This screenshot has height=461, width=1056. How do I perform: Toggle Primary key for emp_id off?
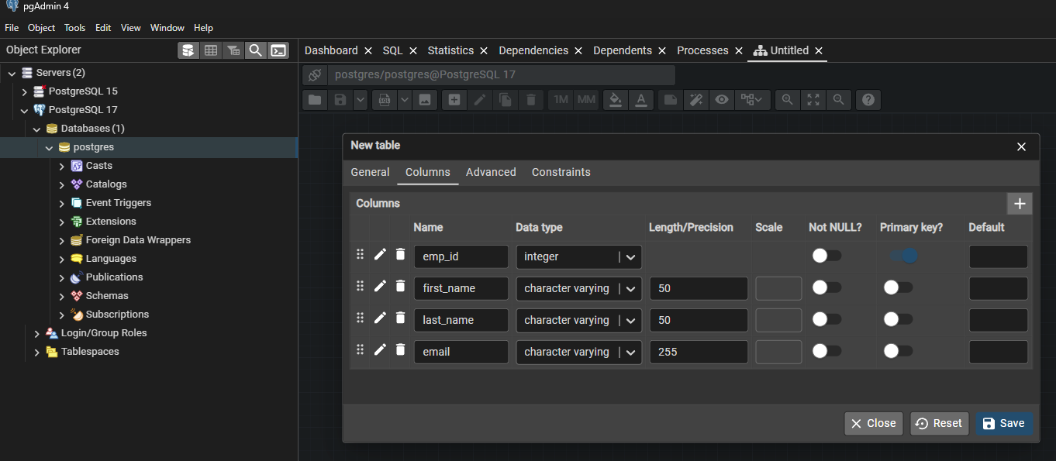[x=903, y=256]
